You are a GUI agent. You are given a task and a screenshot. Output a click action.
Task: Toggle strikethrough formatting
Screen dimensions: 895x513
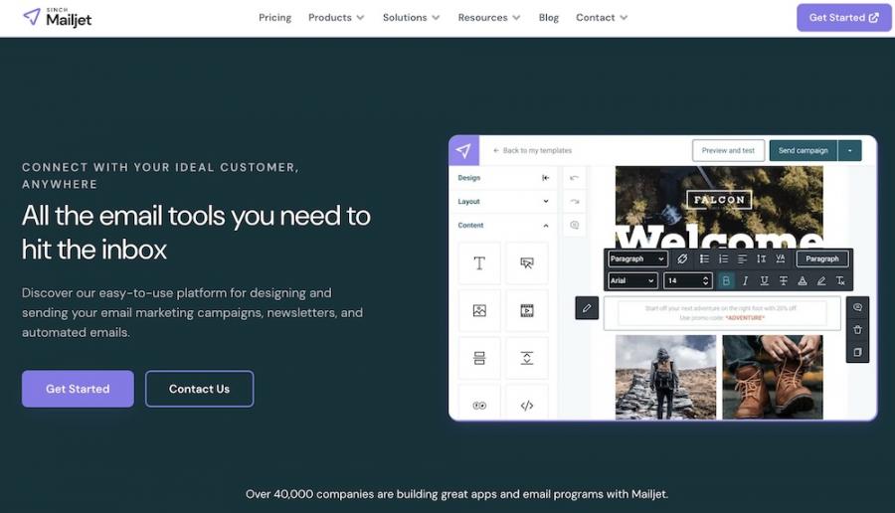(x=784, y=280)
